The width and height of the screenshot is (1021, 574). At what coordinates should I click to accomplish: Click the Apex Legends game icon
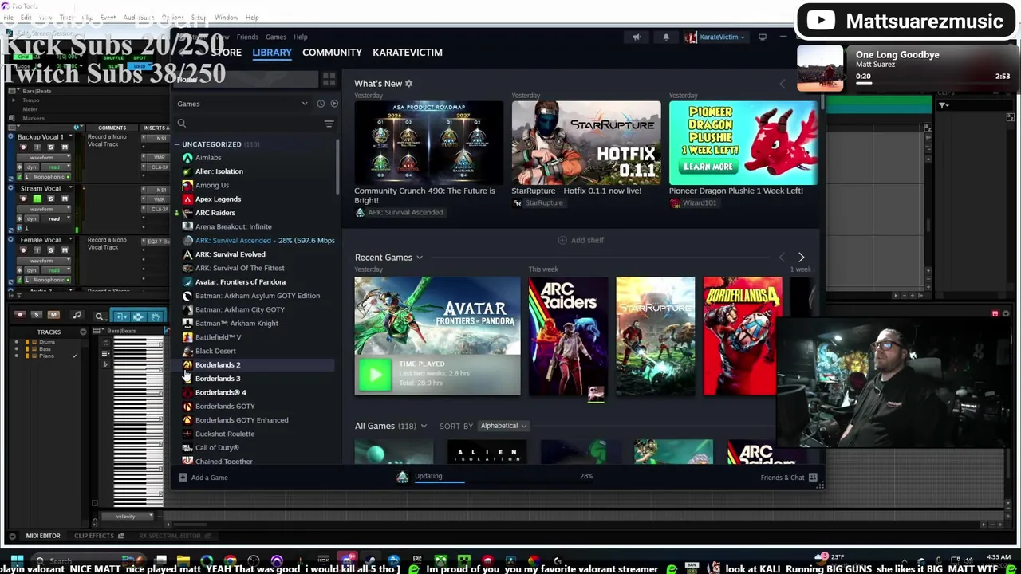click(x=187, y=199)
